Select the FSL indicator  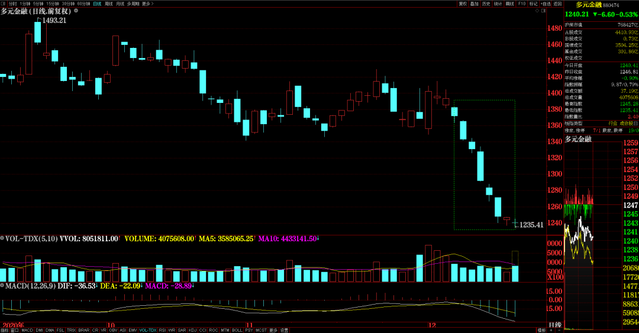tap(60, 330)
